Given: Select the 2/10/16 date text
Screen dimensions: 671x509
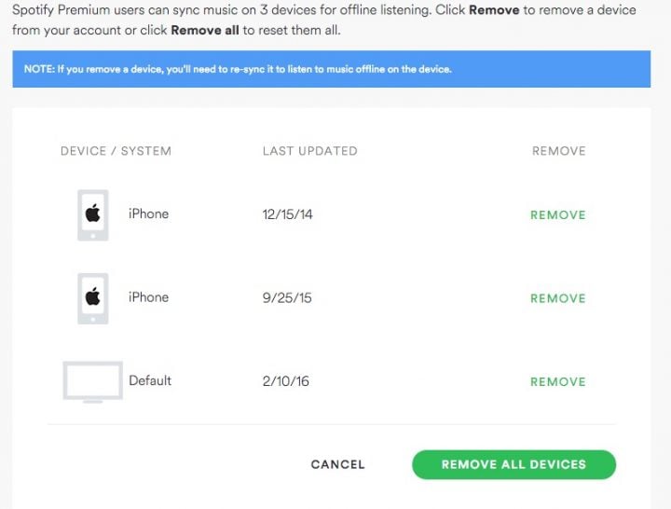Looking at the screenshot, I should [285, 381].
